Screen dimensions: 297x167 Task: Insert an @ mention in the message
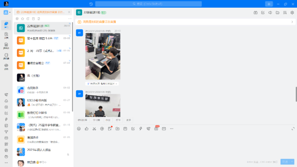(x=102, y=129)
